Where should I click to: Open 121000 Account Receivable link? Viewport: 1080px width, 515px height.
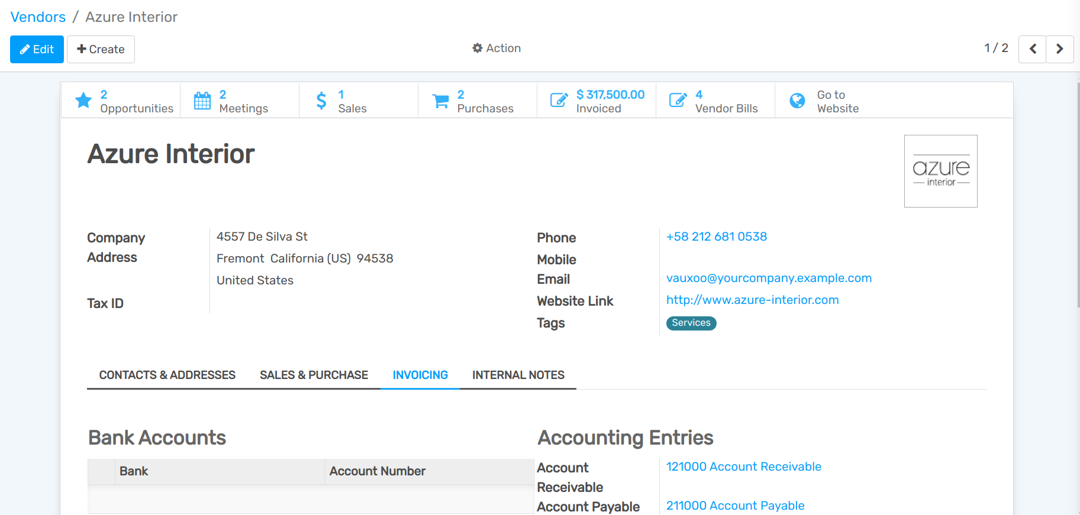[743, 467]
